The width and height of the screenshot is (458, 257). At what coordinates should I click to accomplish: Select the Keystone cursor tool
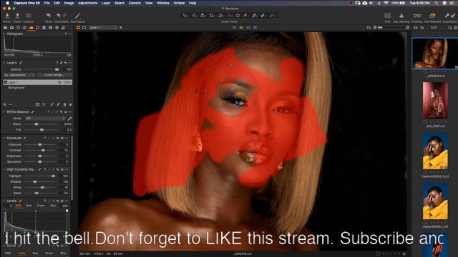pyautogui.click(x=230, y=16)
